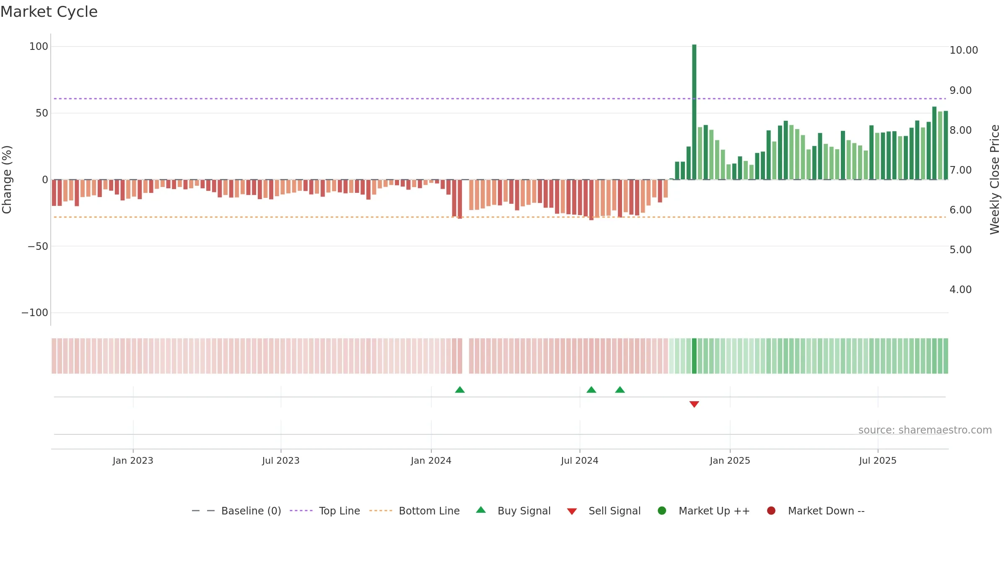Viewport: 1006px width, 566px height.
Task: Click the green Market Up circle icon in legend
Action: pos(662,511)
